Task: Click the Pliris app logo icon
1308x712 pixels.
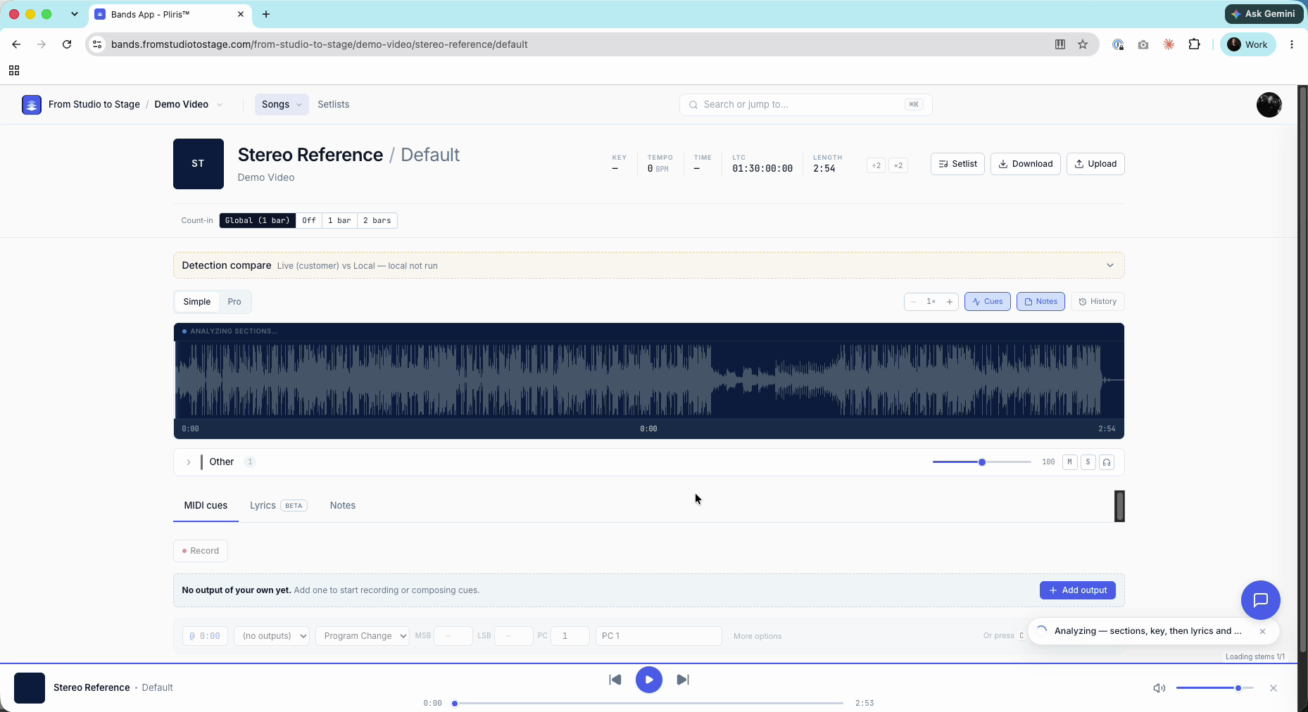Action: point(32,105)
